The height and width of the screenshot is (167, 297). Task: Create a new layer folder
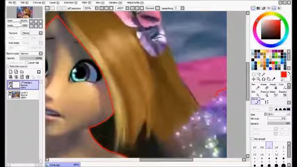pyautogui.click(x=22, y=71)
